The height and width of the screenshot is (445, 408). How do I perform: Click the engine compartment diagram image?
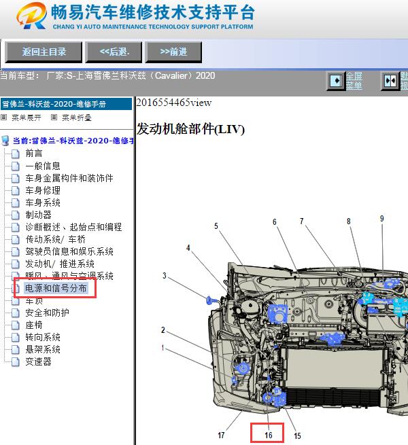pos(284,327)
